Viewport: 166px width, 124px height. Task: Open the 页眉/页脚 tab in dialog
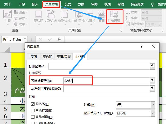point(64,57)
